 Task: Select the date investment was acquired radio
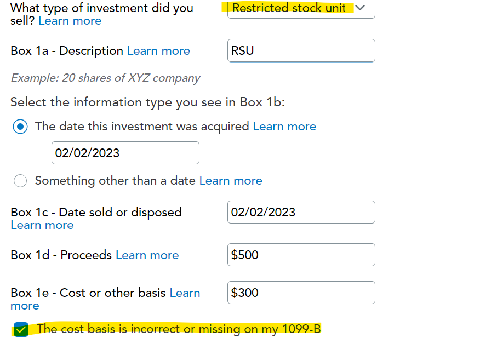click(x=21, y=127)
